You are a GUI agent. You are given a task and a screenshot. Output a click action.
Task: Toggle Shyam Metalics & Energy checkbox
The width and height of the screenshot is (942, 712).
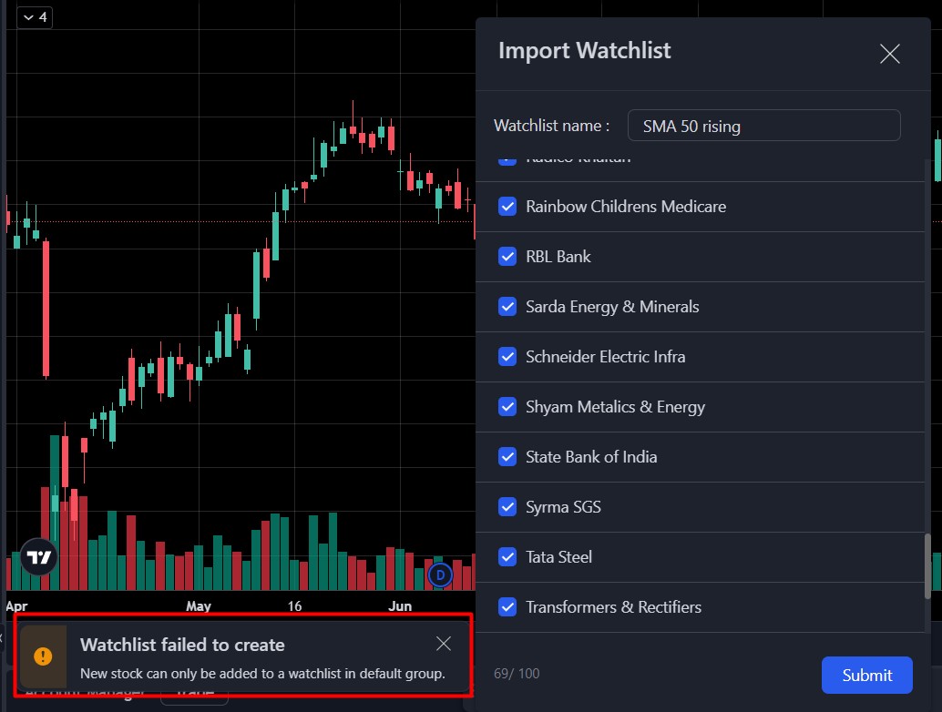[508, 407]
